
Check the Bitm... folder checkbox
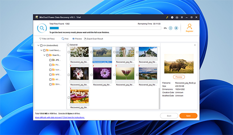click(51, 84)
